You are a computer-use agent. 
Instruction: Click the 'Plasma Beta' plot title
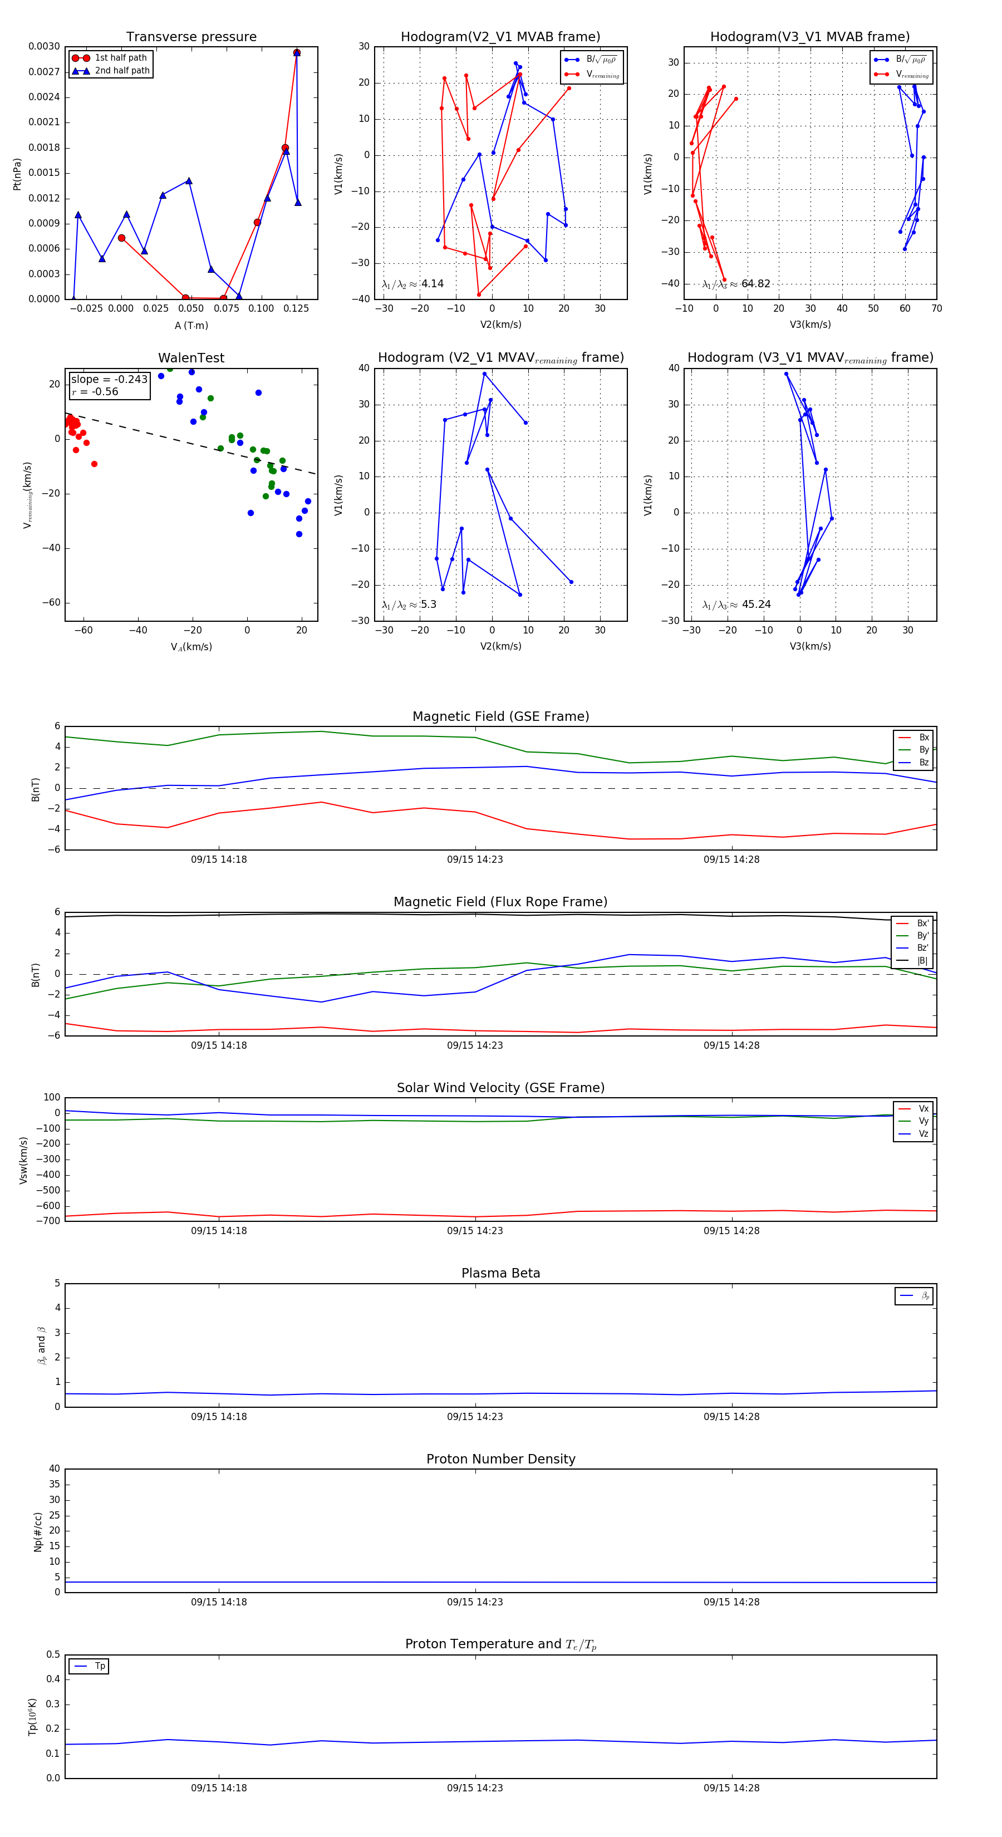tap(500, 1274)
